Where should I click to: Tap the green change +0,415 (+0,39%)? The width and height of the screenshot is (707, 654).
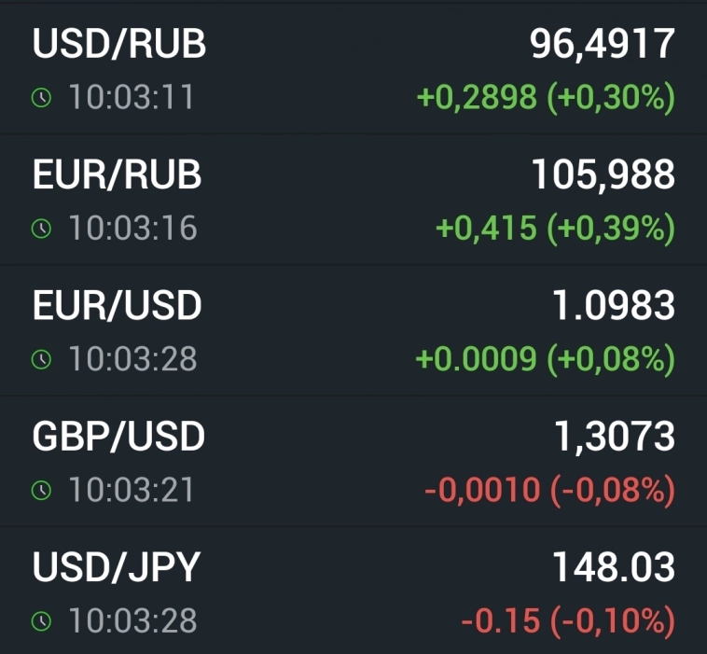click(555, 229)
